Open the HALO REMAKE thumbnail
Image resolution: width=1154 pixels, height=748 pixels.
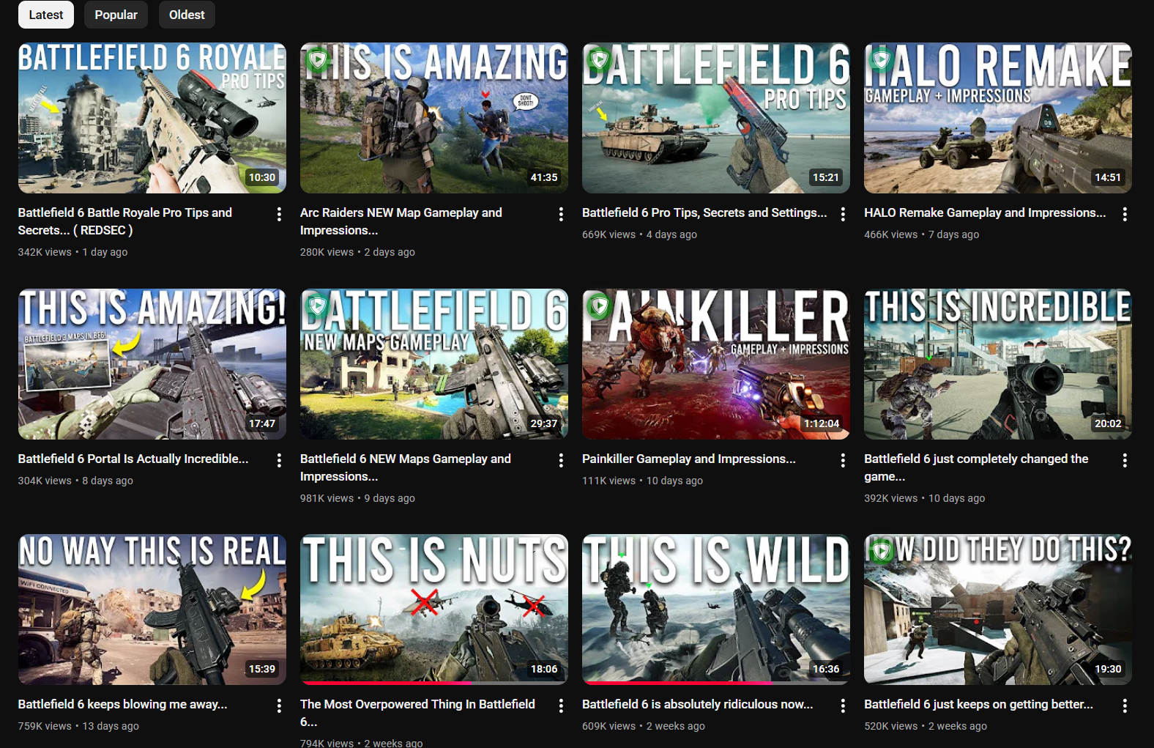tap(998, 118)
